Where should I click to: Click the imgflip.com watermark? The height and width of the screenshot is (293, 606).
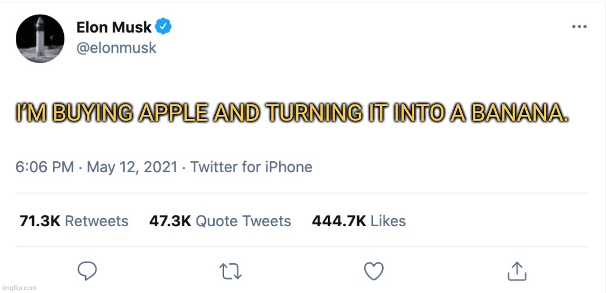[x=19, y=288]
